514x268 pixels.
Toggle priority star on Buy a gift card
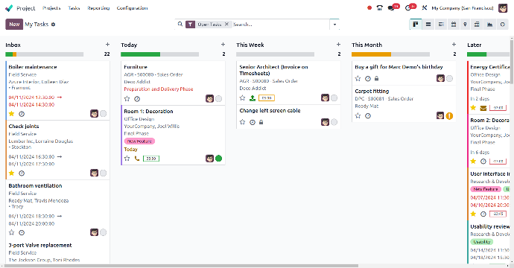[x=358, y=79]
